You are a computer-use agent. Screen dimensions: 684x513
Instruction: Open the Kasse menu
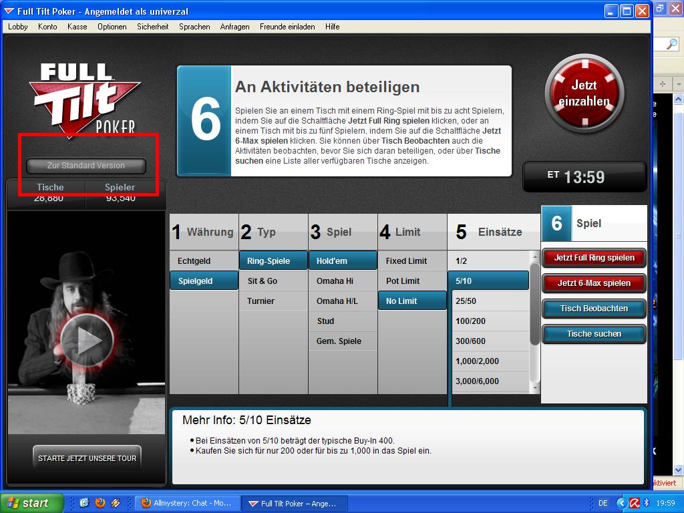click(x=77, y=27)
